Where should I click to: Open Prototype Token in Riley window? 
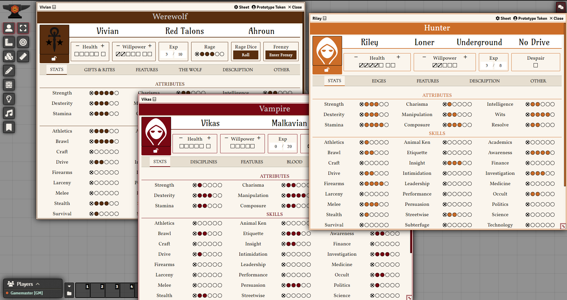click(530, 18)
